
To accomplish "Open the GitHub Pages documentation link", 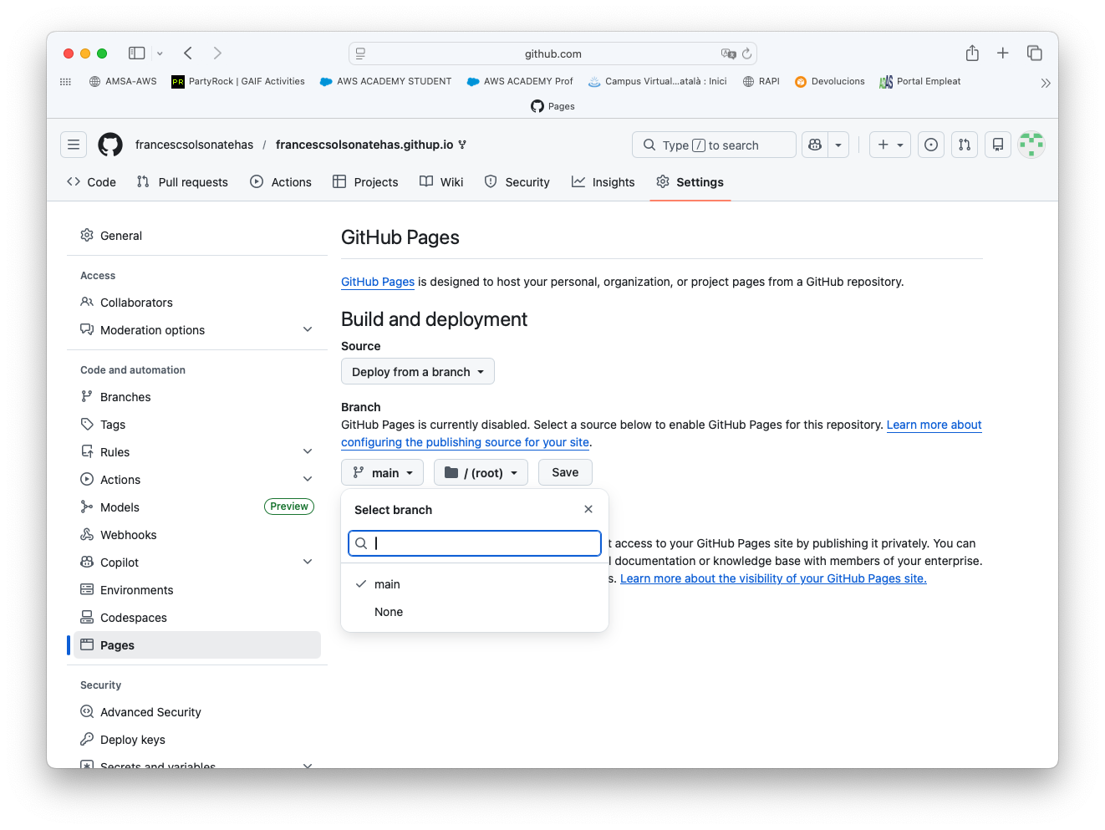I will 378,282.
